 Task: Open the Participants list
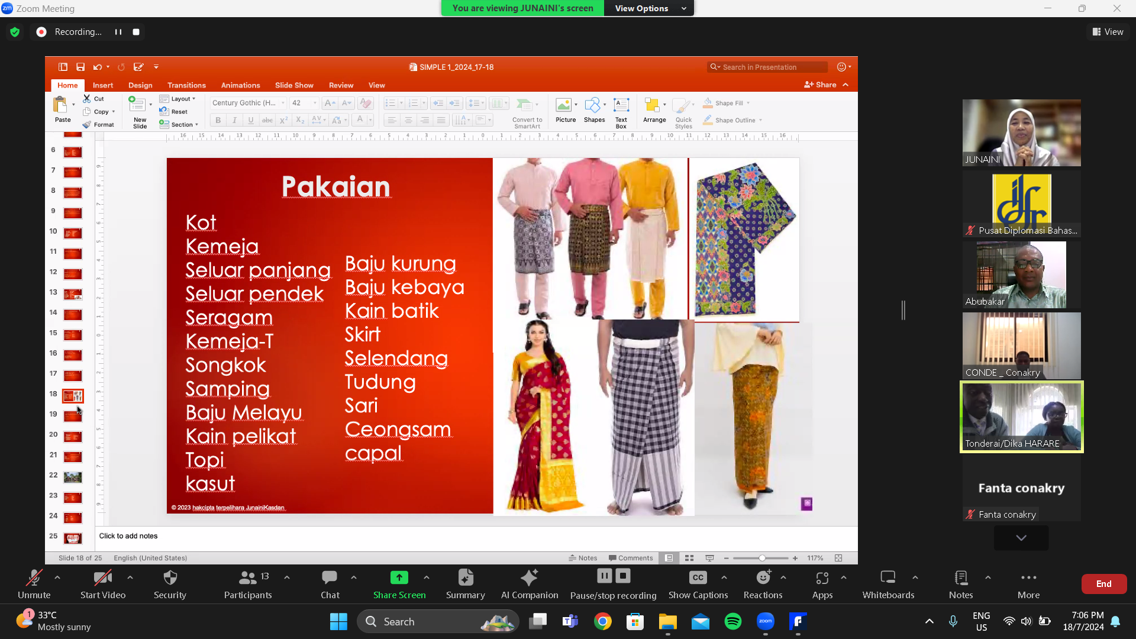(x=248, y=583)
